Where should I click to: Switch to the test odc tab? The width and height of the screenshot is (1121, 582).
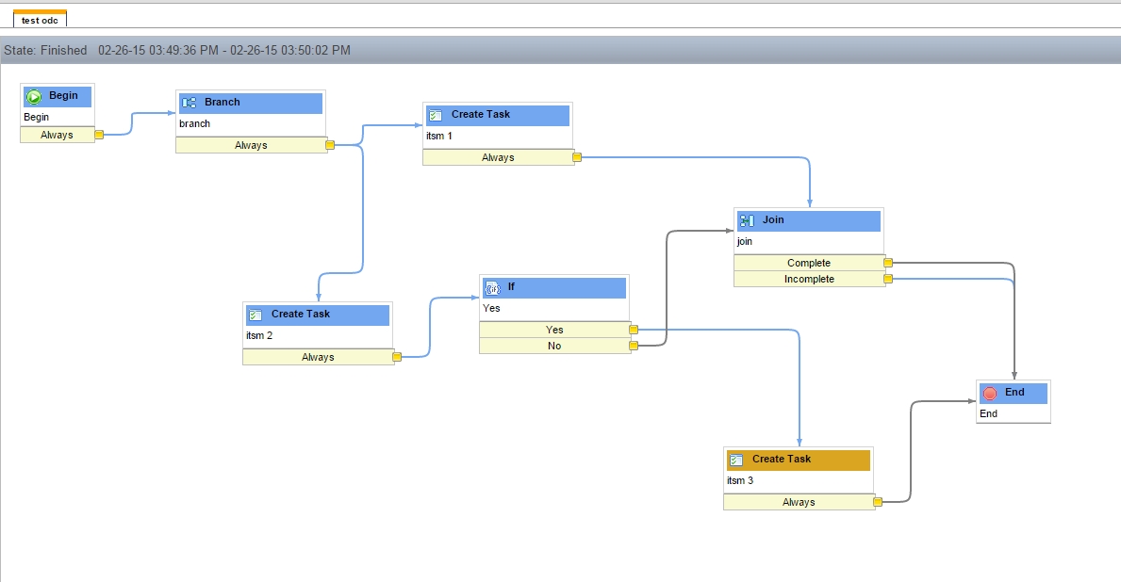[x=40, y=20]
